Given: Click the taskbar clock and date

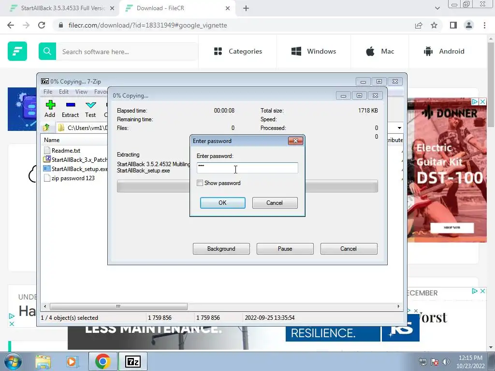Looking at the screenshot, I should 470,362.
